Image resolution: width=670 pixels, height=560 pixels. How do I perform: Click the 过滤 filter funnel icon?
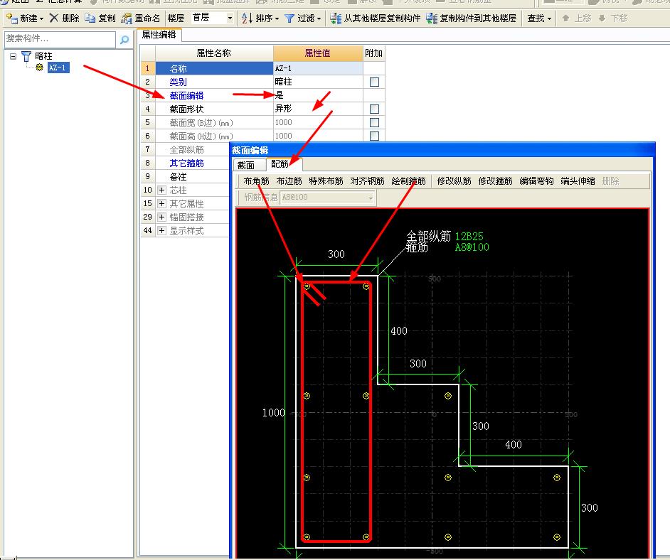point(289,18)
